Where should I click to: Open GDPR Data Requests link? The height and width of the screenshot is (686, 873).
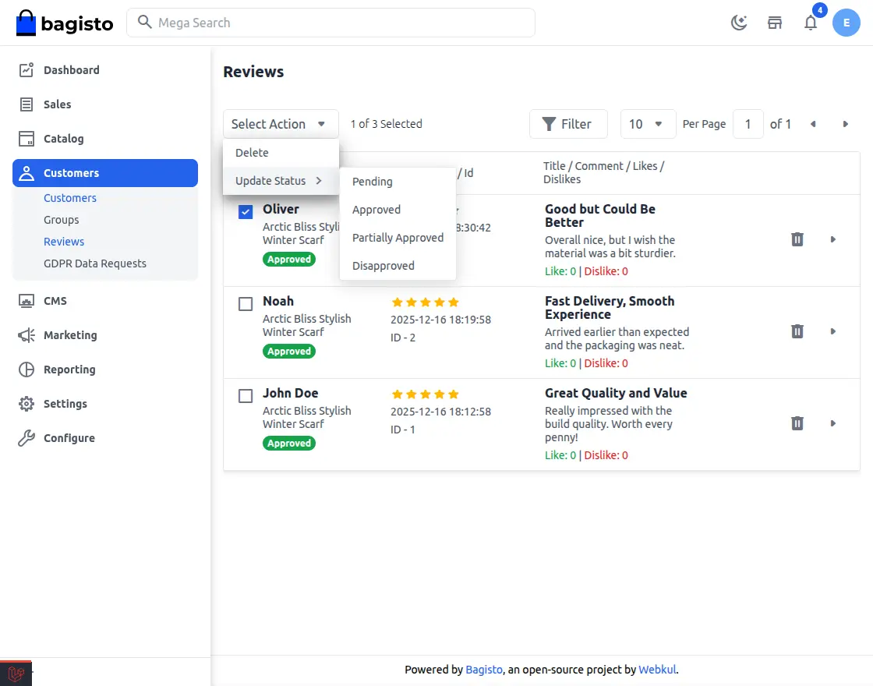click(x=94, y=263)
